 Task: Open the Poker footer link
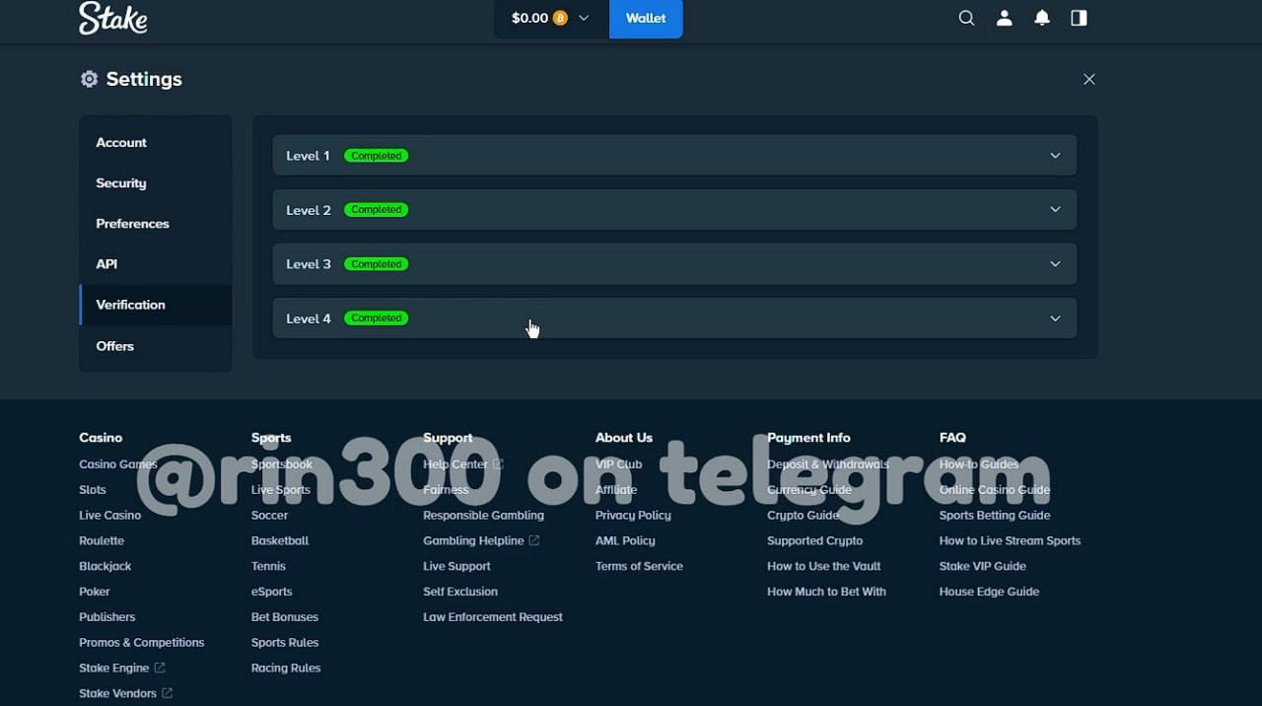pos(95,592)
